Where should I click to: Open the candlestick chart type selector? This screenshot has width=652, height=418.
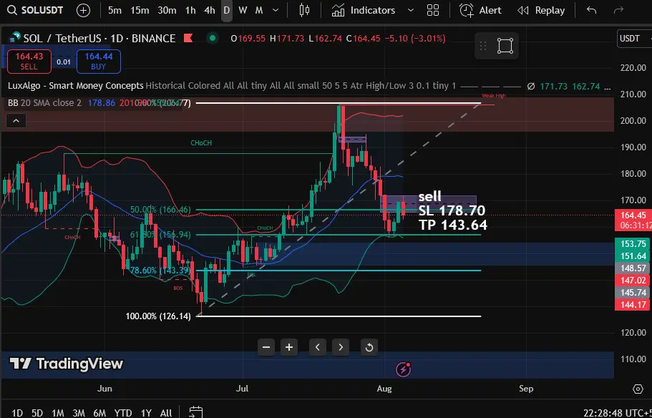(x=304, y=11)
